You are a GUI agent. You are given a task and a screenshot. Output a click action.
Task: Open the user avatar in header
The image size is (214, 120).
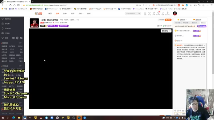click(175, 13)
